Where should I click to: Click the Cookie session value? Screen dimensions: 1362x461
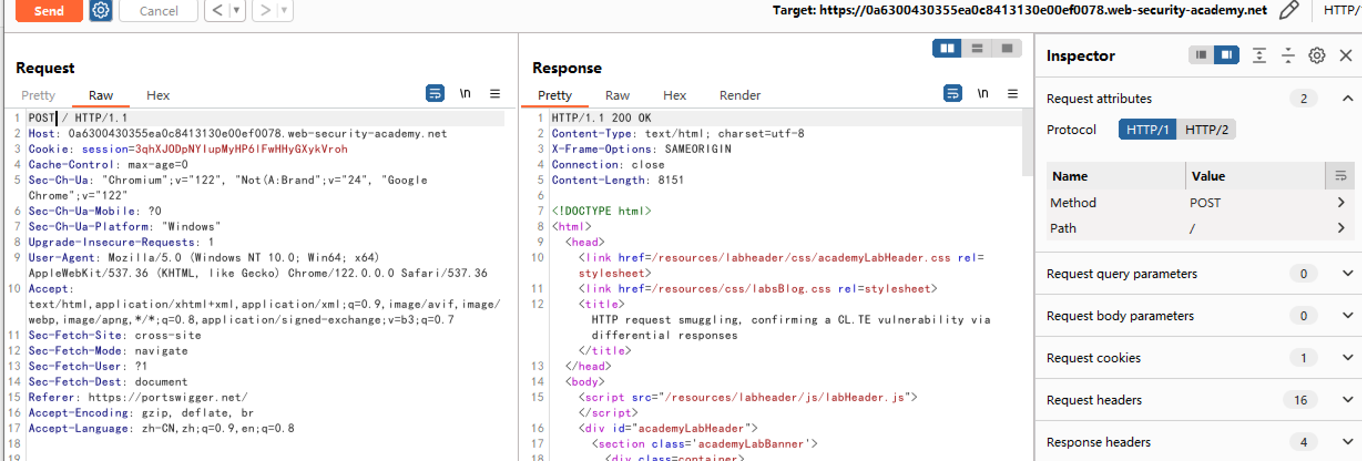(241, 148)
